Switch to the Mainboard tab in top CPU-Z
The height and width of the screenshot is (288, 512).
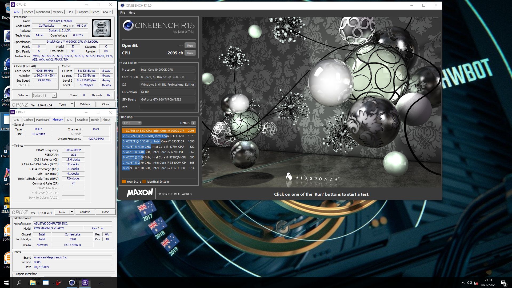[x=43, y=12]
